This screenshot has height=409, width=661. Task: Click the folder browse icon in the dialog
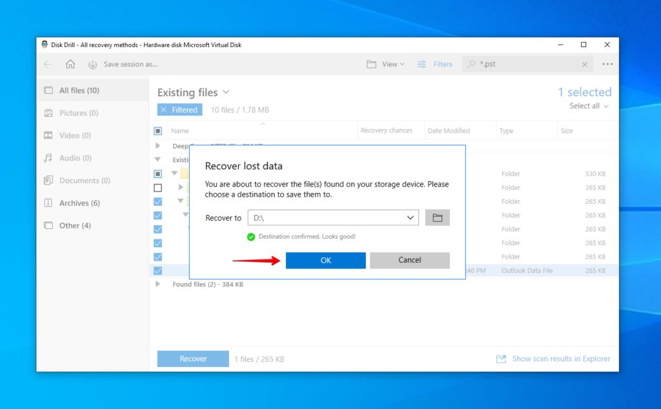click(437, 217)
